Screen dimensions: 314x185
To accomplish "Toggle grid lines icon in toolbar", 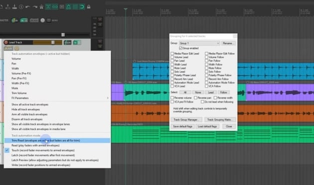I will pyautogui.click(x=75, y=7).
